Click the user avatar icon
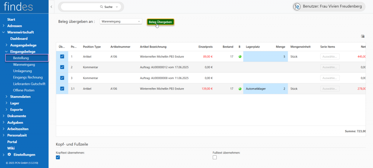This screenshot has width=373, height=168. (x=297, y=7)
